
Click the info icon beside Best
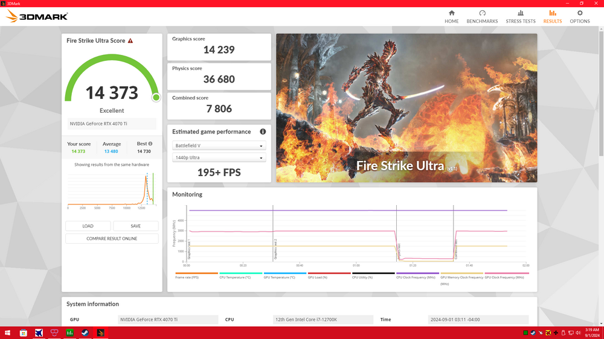[x=150, y=144]
